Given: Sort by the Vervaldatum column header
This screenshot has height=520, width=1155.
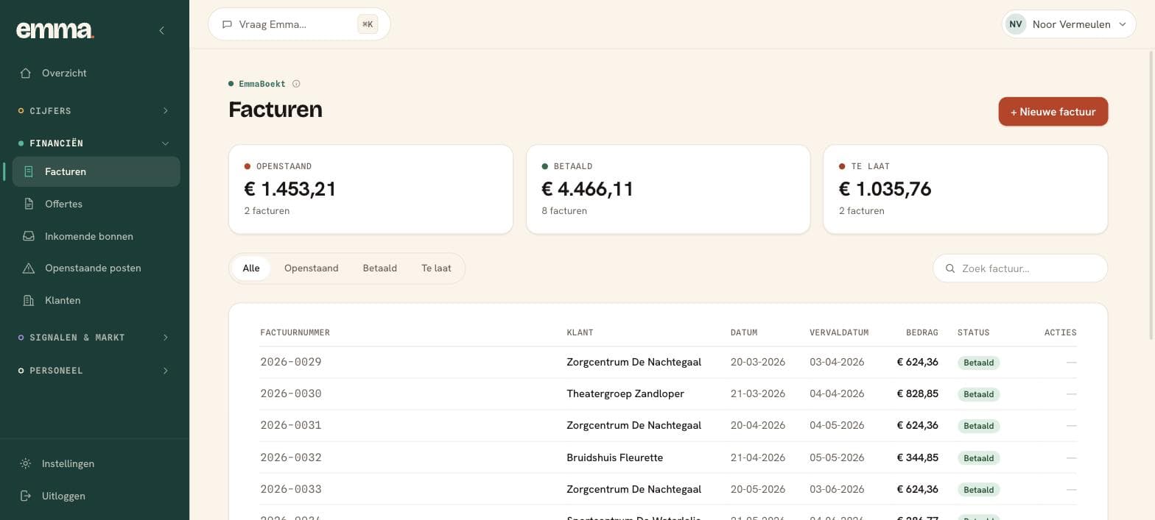Looking at the screenshot, I should [839, 332].
